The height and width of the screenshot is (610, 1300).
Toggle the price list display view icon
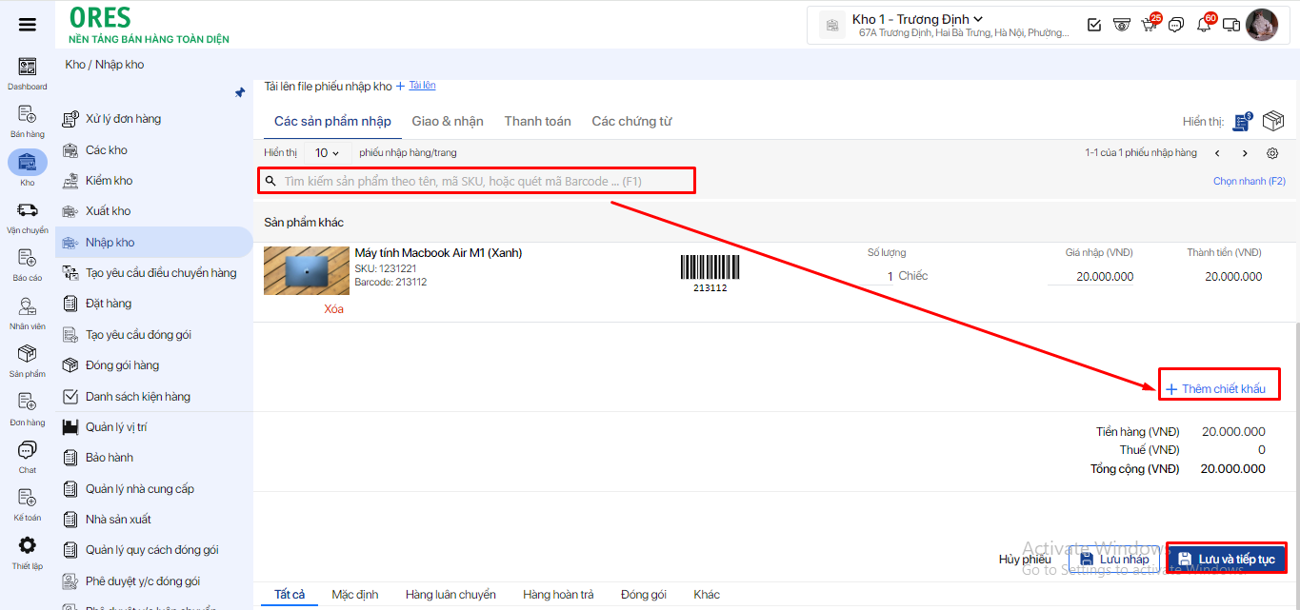(1241, 122)
